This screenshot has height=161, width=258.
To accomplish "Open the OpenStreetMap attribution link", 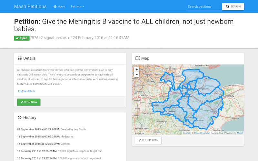I will pyautogui.click(x=202, y=133).
